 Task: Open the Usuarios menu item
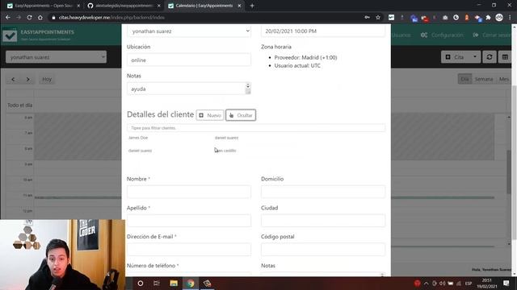[x=401, y=35]
